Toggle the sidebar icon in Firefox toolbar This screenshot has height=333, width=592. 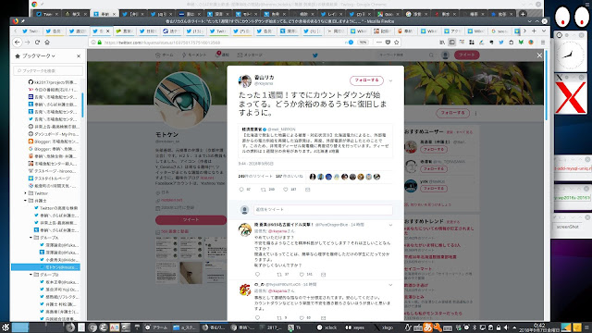(452, 43)
